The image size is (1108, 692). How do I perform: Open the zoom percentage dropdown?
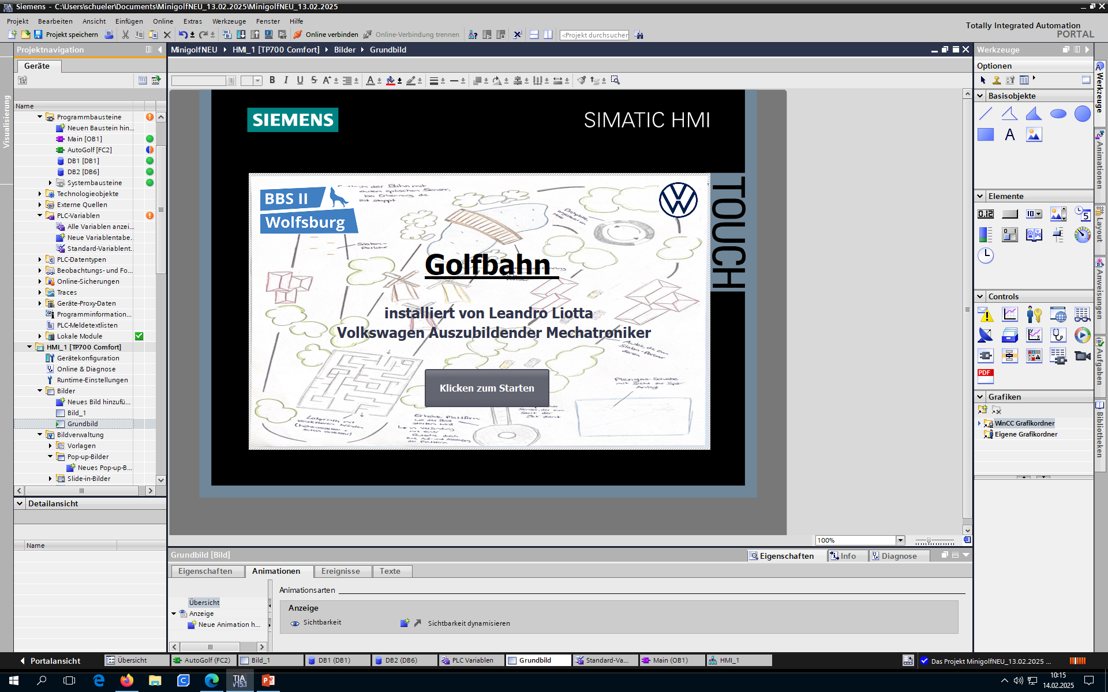(900, 540)
